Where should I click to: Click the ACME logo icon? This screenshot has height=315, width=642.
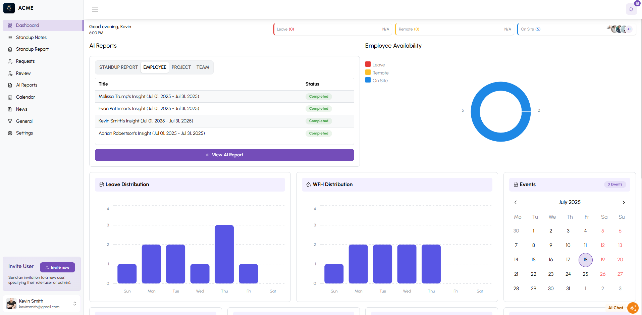pos(9,8)
